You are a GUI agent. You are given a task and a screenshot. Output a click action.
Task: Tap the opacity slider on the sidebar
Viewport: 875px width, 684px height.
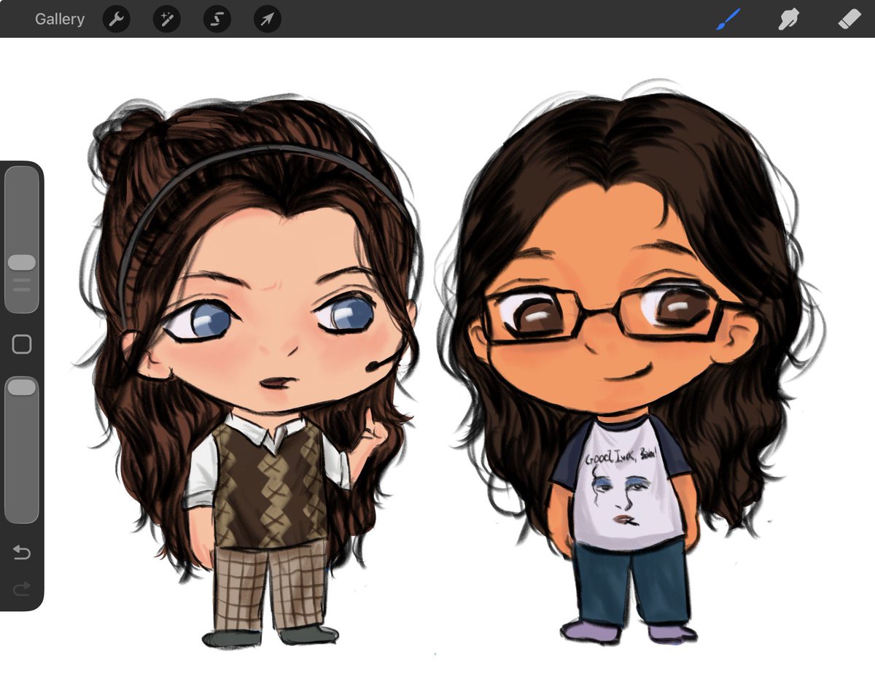(x=22, y=386)
